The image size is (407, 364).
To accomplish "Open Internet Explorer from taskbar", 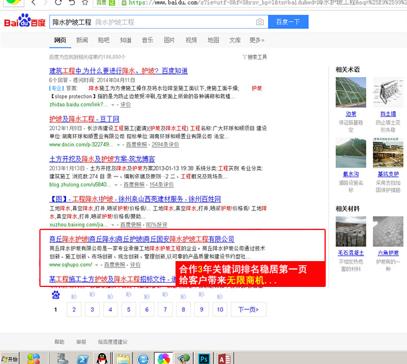I will [x=144, y=359].
